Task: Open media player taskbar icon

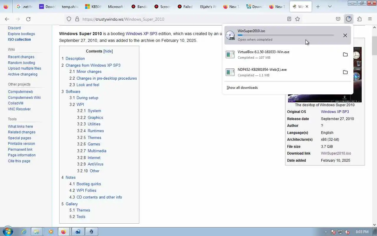Action: pyautogui.click(x=51, y=232)
